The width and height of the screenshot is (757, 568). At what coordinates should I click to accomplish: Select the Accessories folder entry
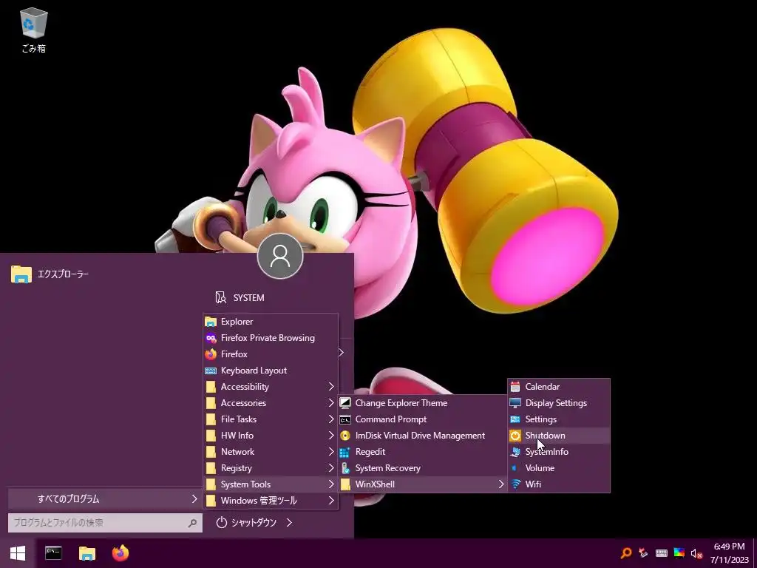(271, 403)
